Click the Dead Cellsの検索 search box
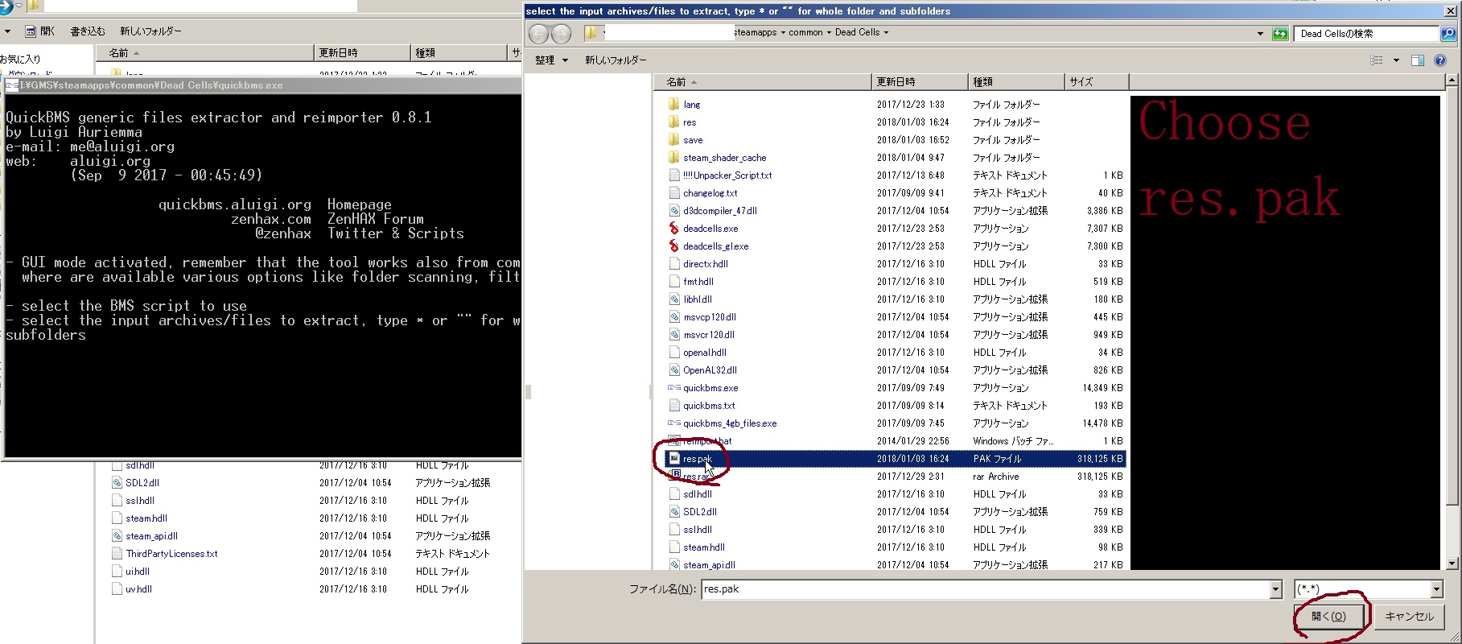The width and height of the screenshot is (1462, 644). click(1366, 33)
